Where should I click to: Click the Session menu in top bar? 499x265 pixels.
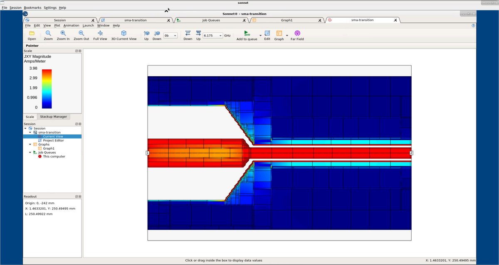click(15, 7)
